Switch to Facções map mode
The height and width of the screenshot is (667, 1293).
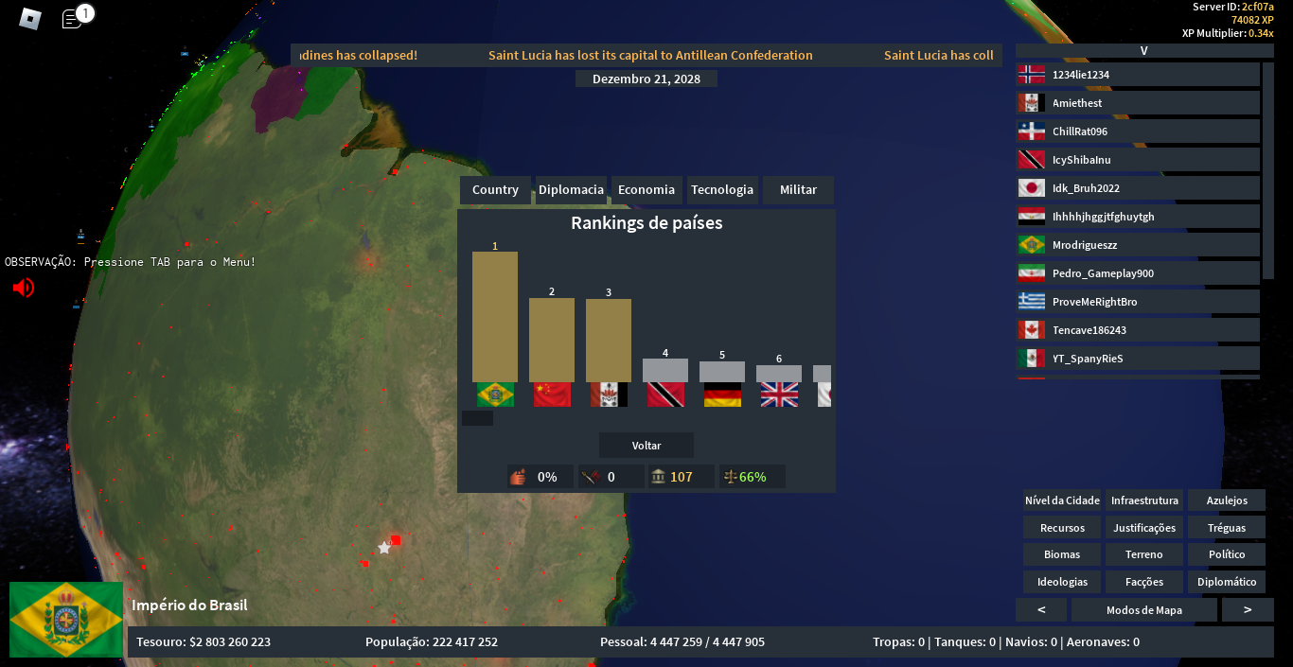(1145, 582)
